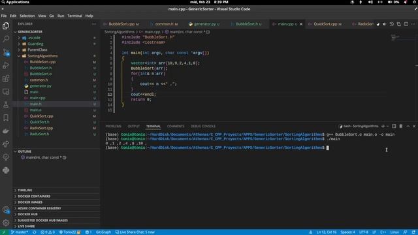Open the Bookmarks view in activity bar
The height and width of the screenshot is (235, 418).
pyautogui.click(x=6, y=117)
